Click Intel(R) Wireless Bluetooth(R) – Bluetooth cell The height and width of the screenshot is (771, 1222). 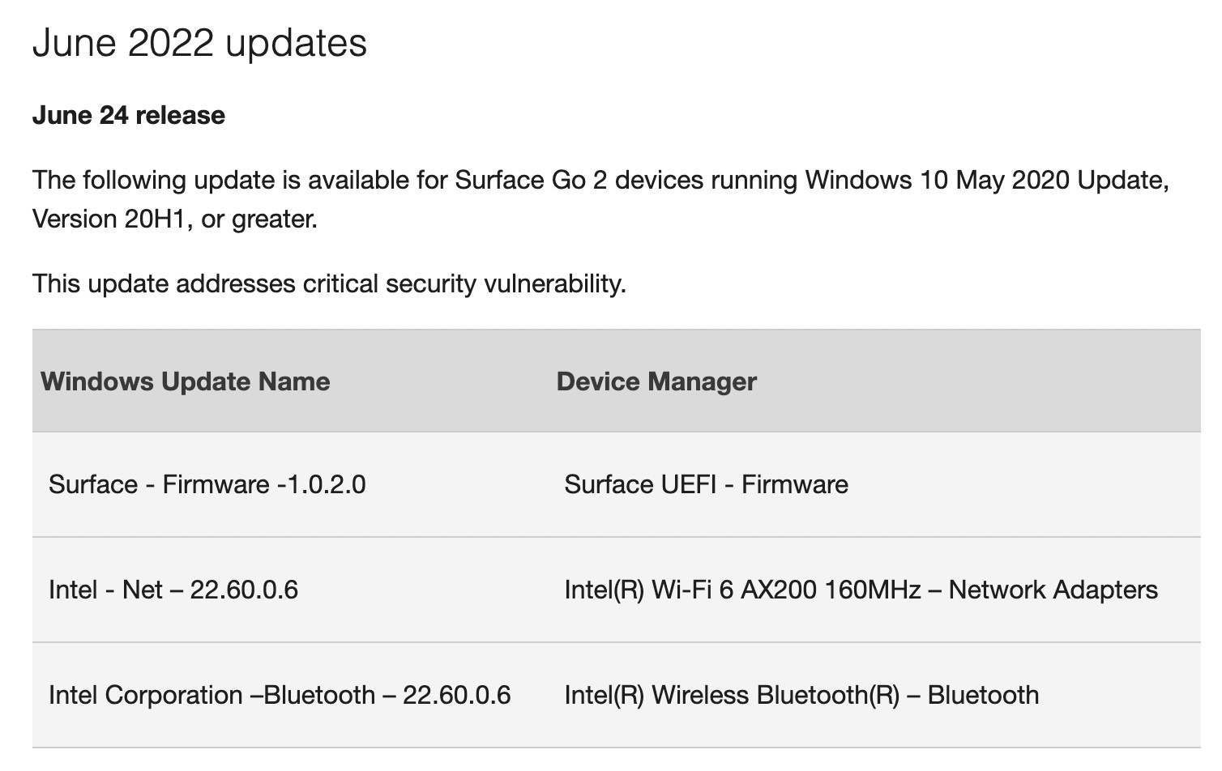coord(801,695)
